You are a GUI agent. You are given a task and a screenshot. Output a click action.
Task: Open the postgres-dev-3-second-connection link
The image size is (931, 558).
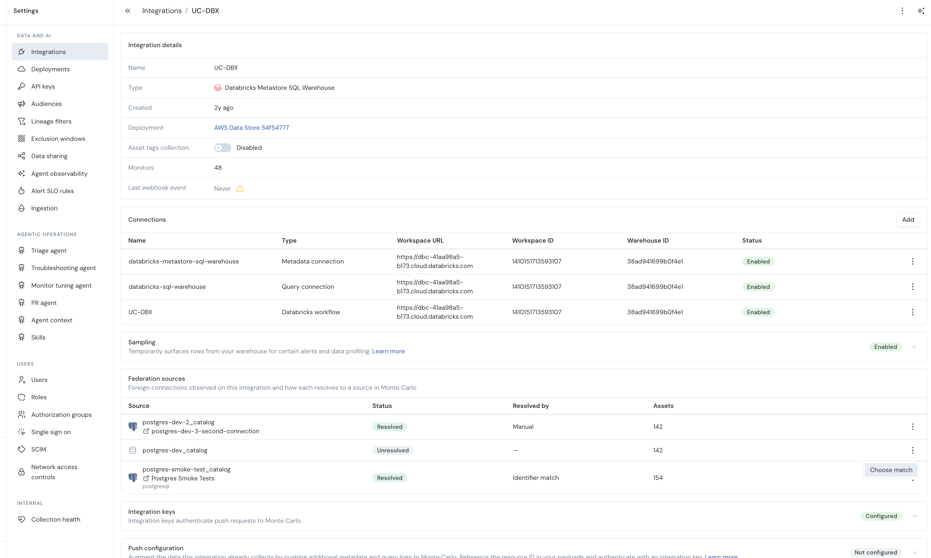coord(205,431)
